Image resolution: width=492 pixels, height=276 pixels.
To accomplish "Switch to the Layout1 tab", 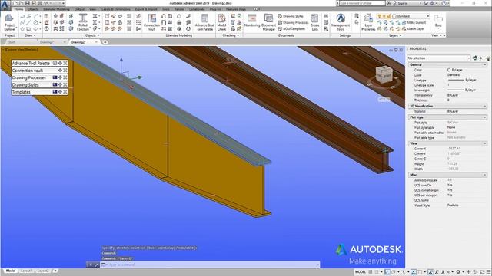I will (x=26, y=271).
